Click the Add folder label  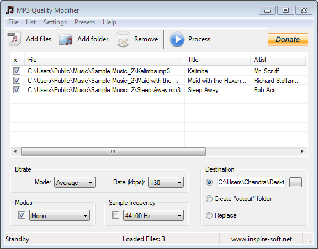(x=93, y=39)
